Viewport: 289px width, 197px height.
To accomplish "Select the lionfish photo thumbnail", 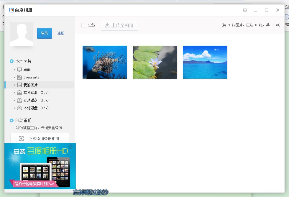I will (x=105, y=62).
